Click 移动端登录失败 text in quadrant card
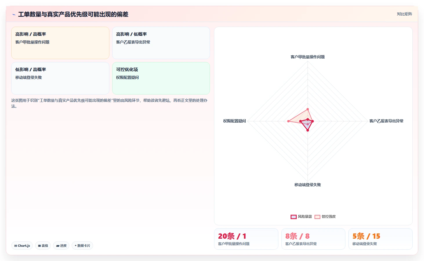This screenshot has height=261, width=424. coord(28,77)
